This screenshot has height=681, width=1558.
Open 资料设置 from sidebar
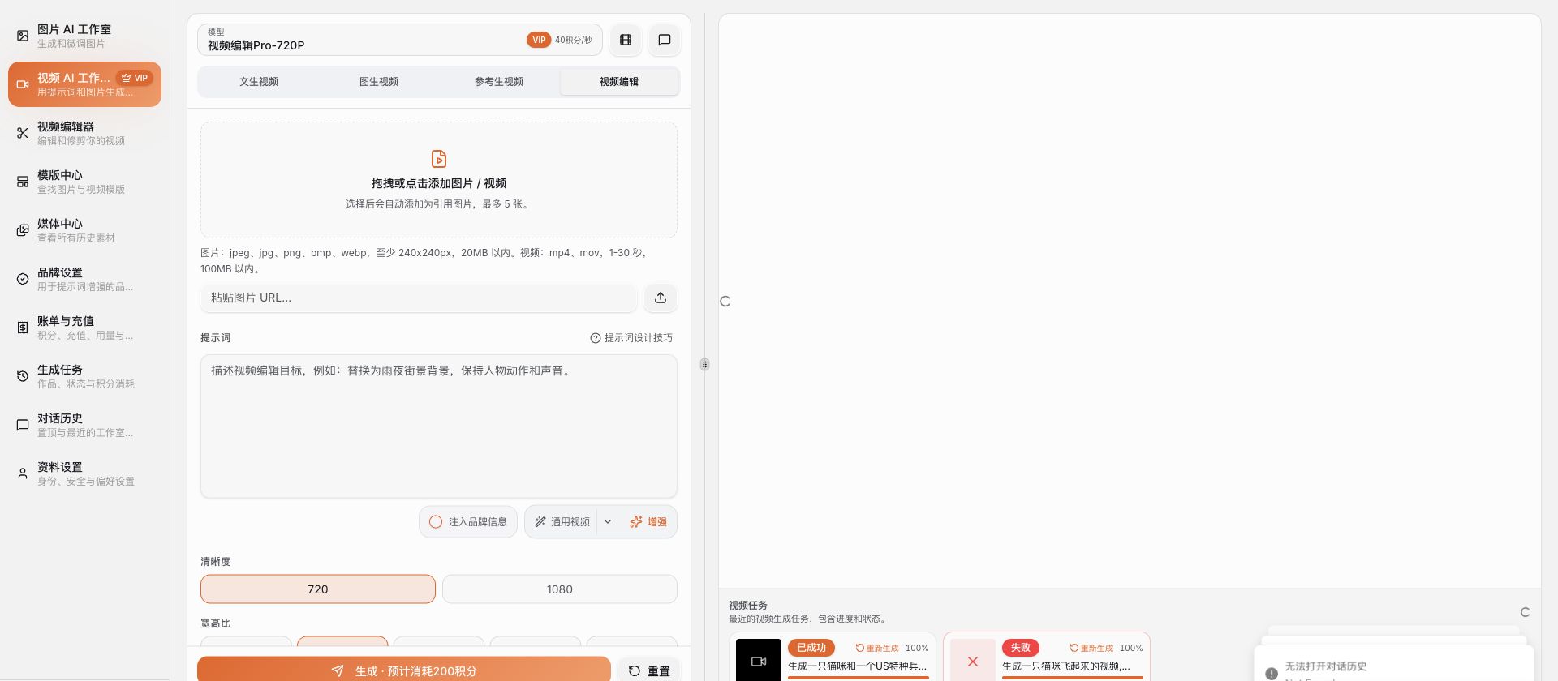tap(84, 473)
